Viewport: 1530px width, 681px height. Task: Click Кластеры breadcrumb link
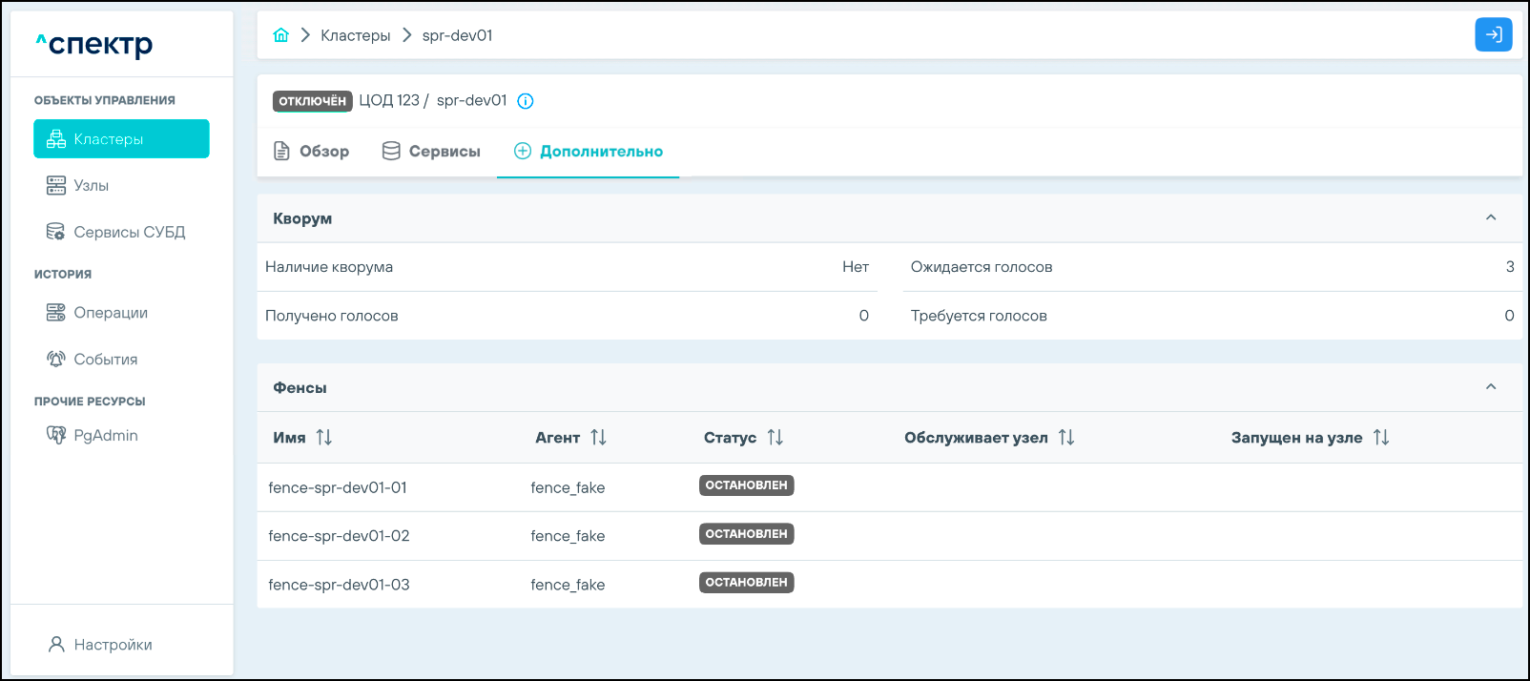355,35
